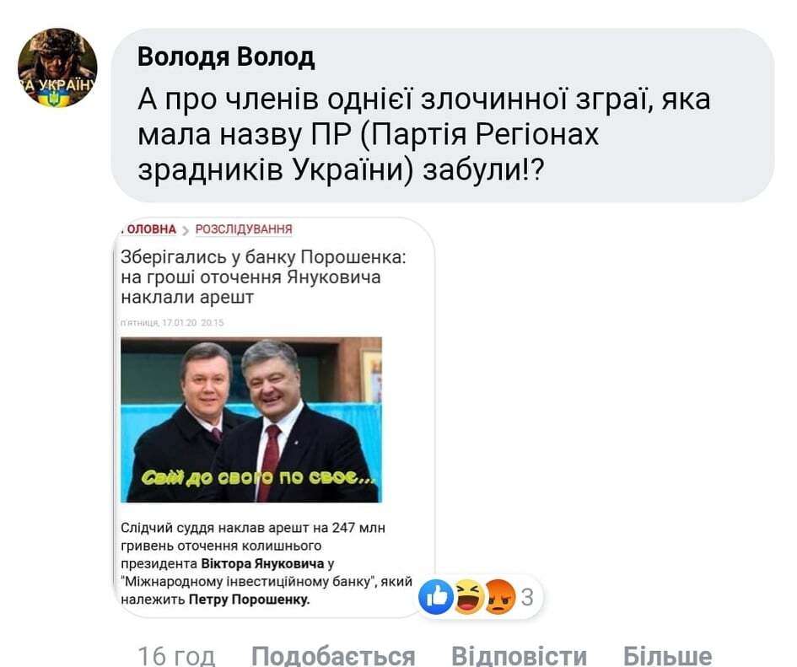797x667 pixels.
Task: Click the laughing face reaction icon
Action: click(x=468, y=597)
